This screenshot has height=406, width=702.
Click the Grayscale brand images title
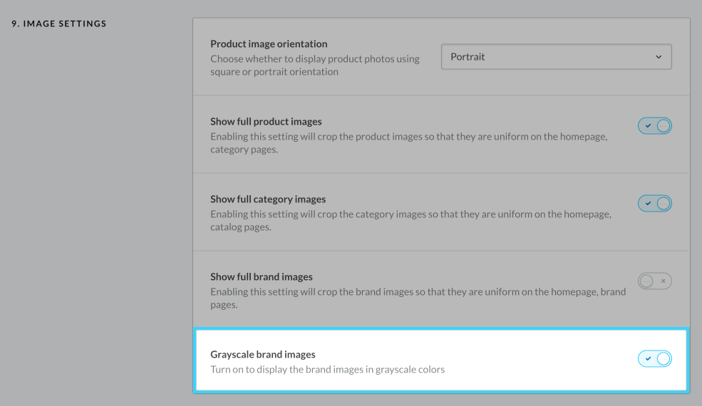coord(263,354)
